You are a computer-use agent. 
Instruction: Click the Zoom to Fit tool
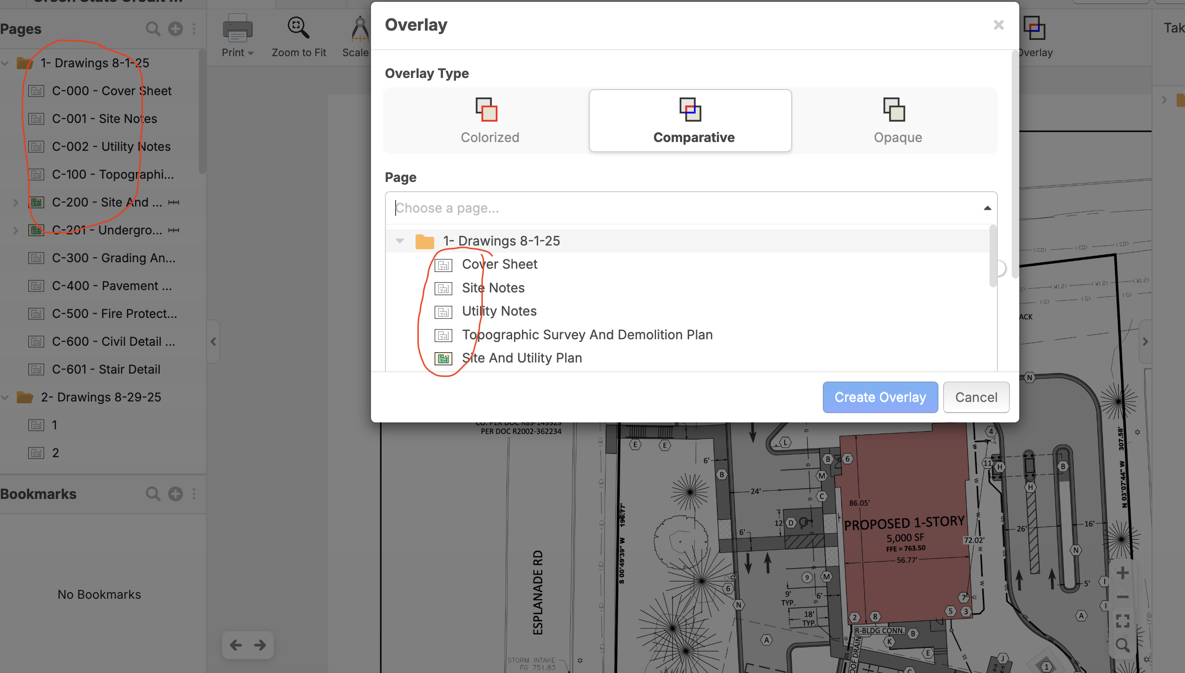click(x=299, y=36)
